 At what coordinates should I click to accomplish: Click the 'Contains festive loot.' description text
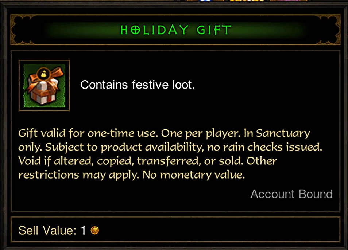138,85
